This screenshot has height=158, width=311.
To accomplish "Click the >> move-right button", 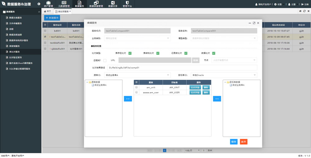I will pos(128,99).
